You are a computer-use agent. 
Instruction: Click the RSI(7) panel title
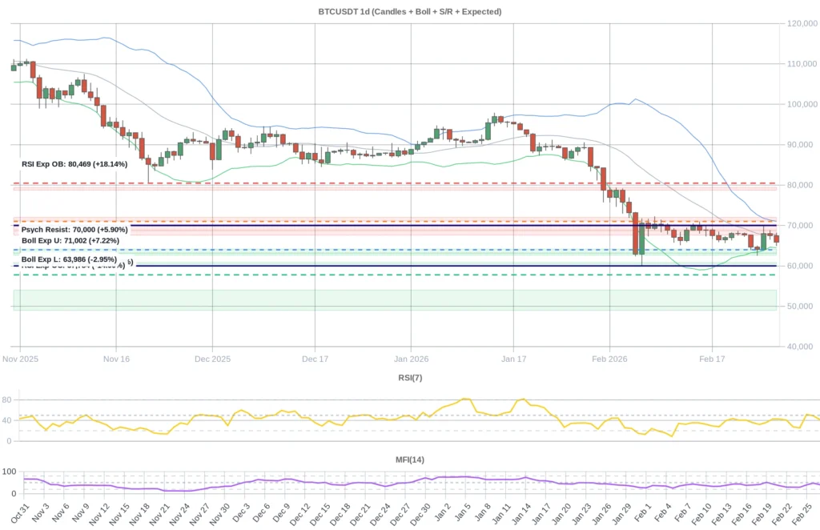click(x=409, y=378)
